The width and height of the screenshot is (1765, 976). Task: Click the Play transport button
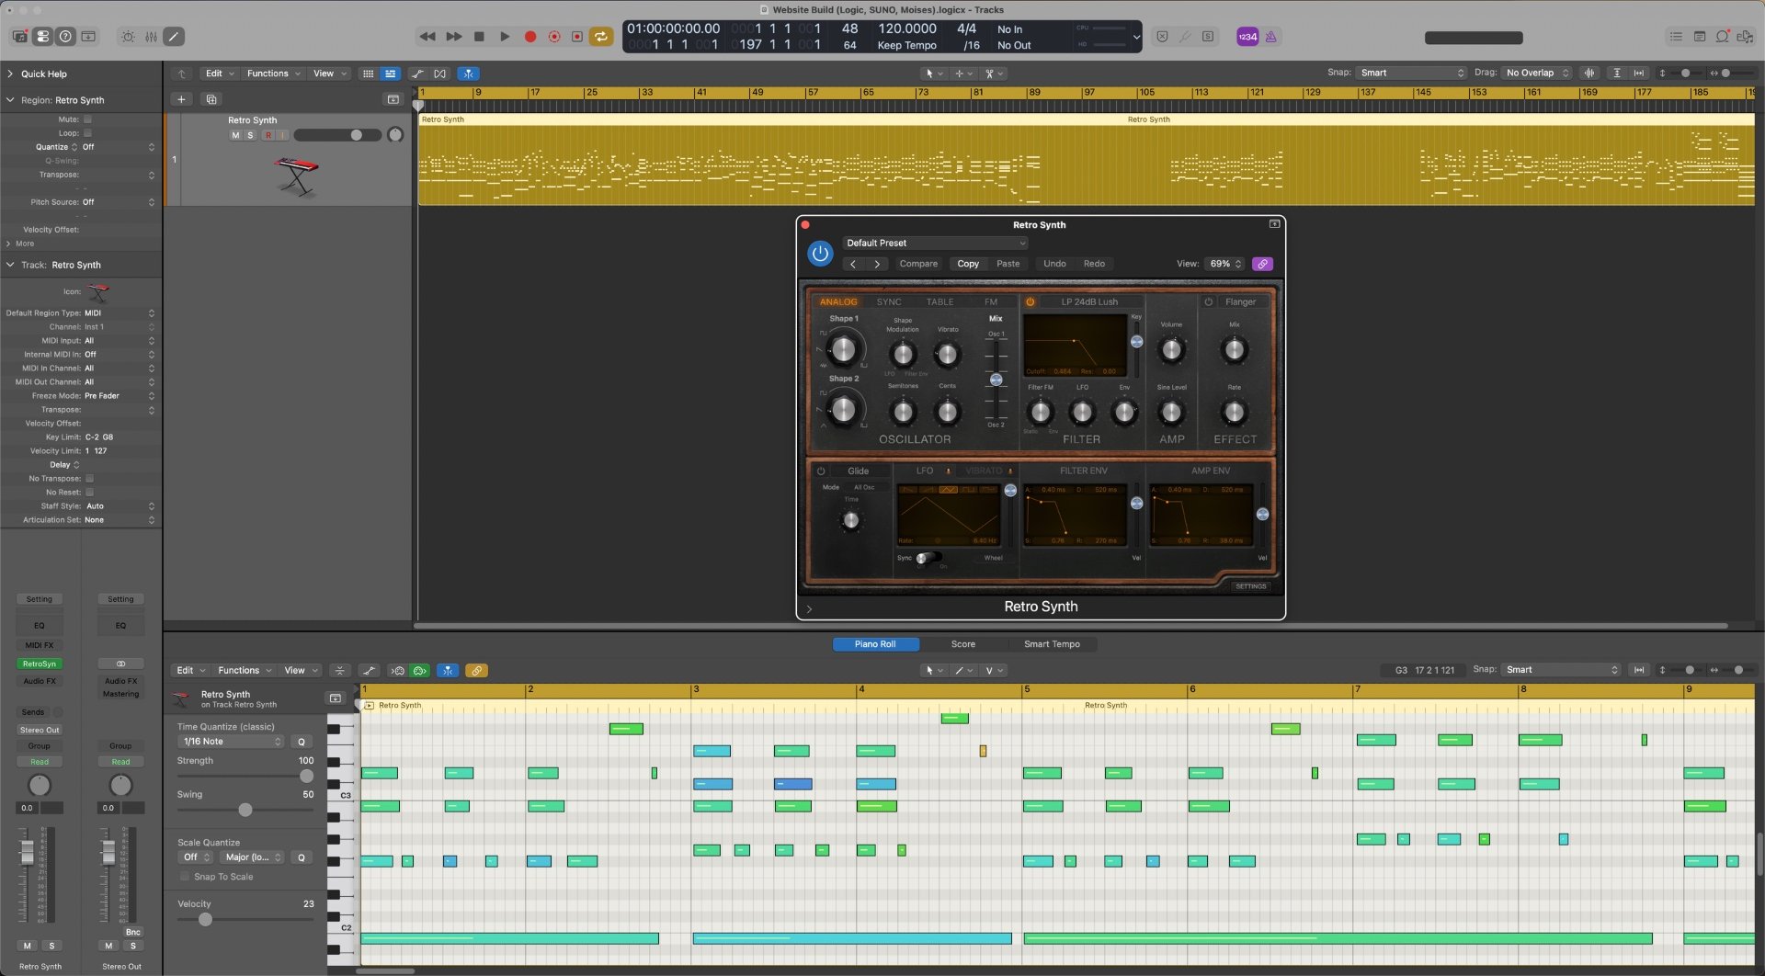tap(505, 37)
